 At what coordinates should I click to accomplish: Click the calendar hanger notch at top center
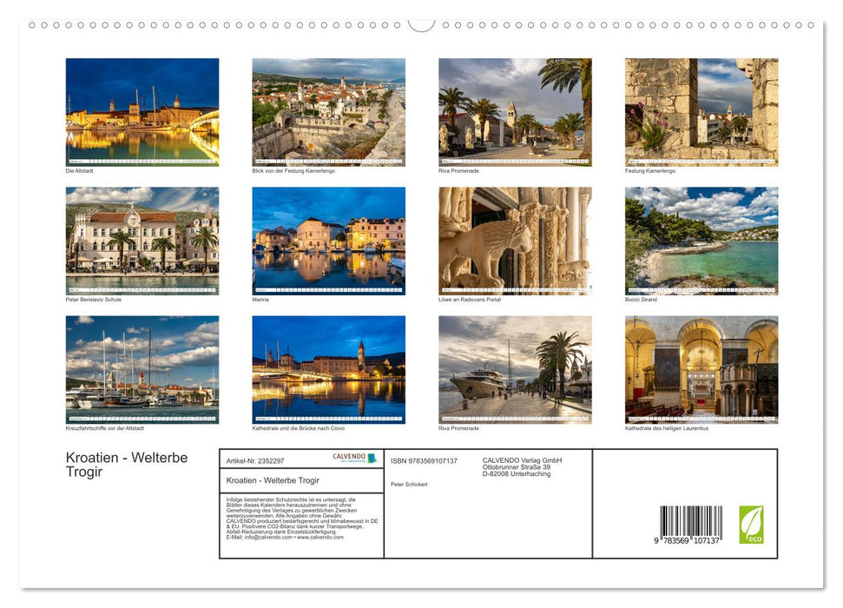click(421, 25)
